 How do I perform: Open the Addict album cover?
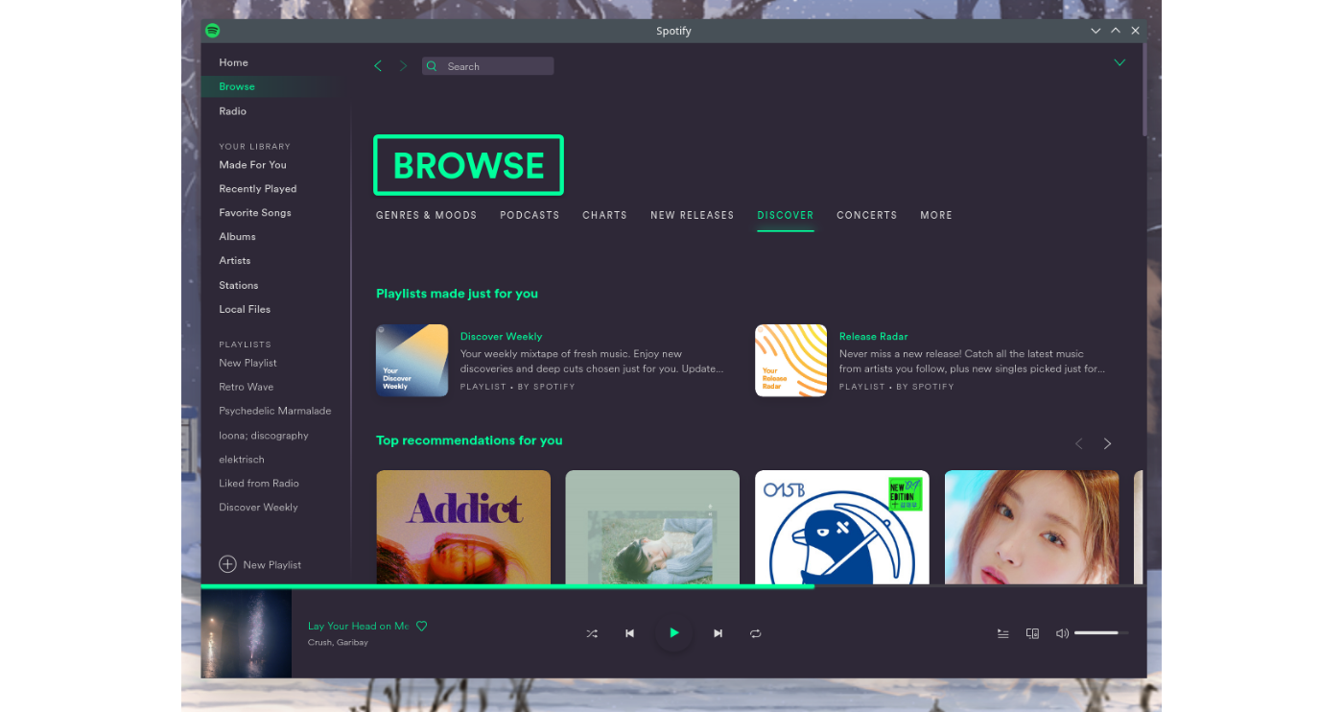tap(463, 526)
